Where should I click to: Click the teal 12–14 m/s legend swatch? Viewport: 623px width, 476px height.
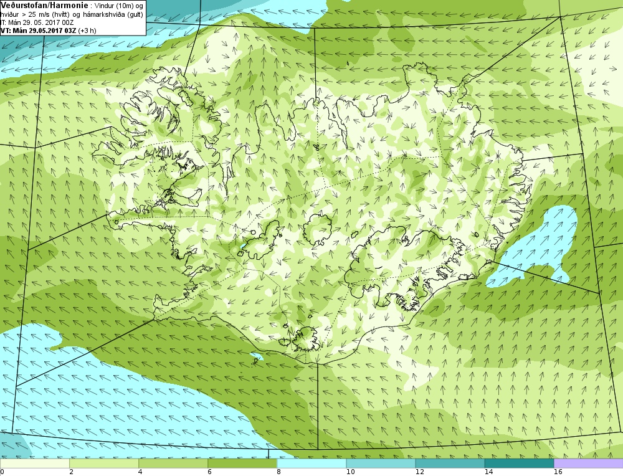[450, 464]
